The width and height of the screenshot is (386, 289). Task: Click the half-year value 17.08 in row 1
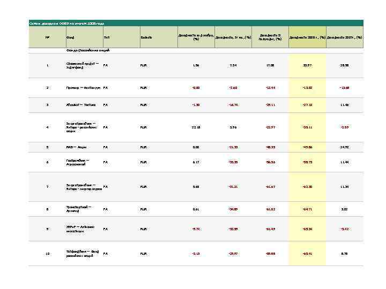coord(270,65)
